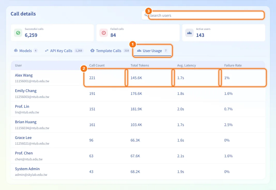Viewport: 276px width, 190px height.
Task: Click the 145.6K total tokens cell
Action: pos(136,78)
